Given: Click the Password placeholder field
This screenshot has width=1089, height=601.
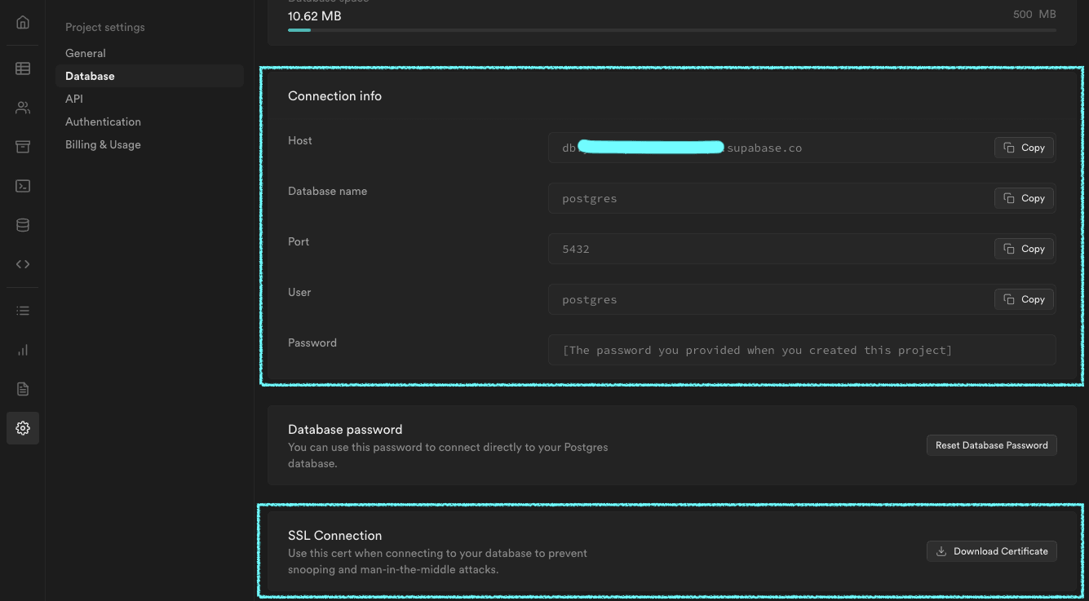Looking at the screenshot, I should click(801, 350).
